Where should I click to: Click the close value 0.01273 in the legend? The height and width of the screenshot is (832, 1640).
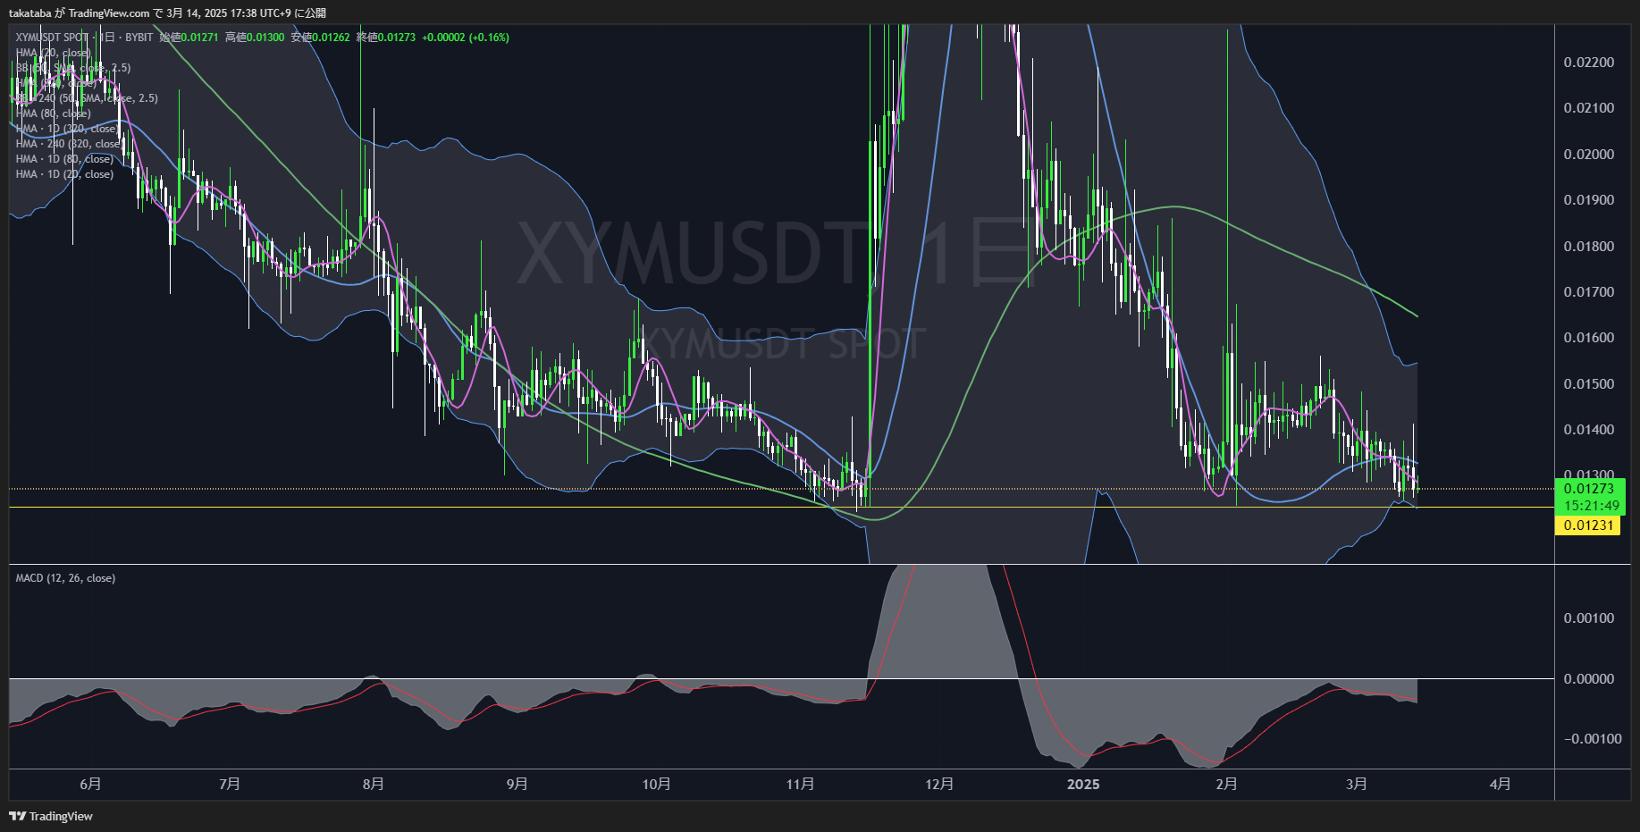coord(396,38)
